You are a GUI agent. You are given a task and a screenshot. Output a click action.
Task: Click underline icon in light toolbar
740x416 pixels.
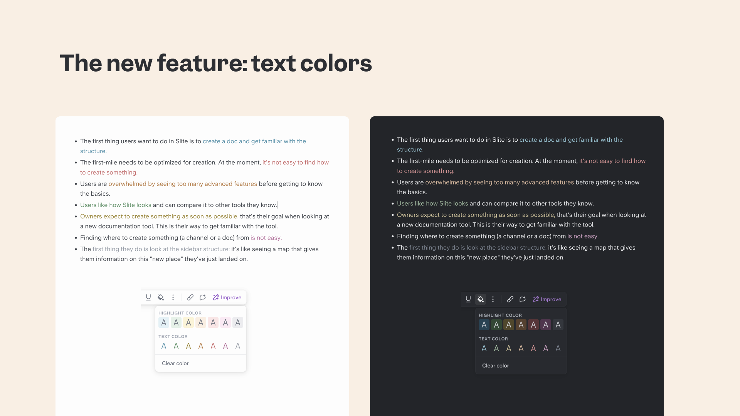coord(148,297)
